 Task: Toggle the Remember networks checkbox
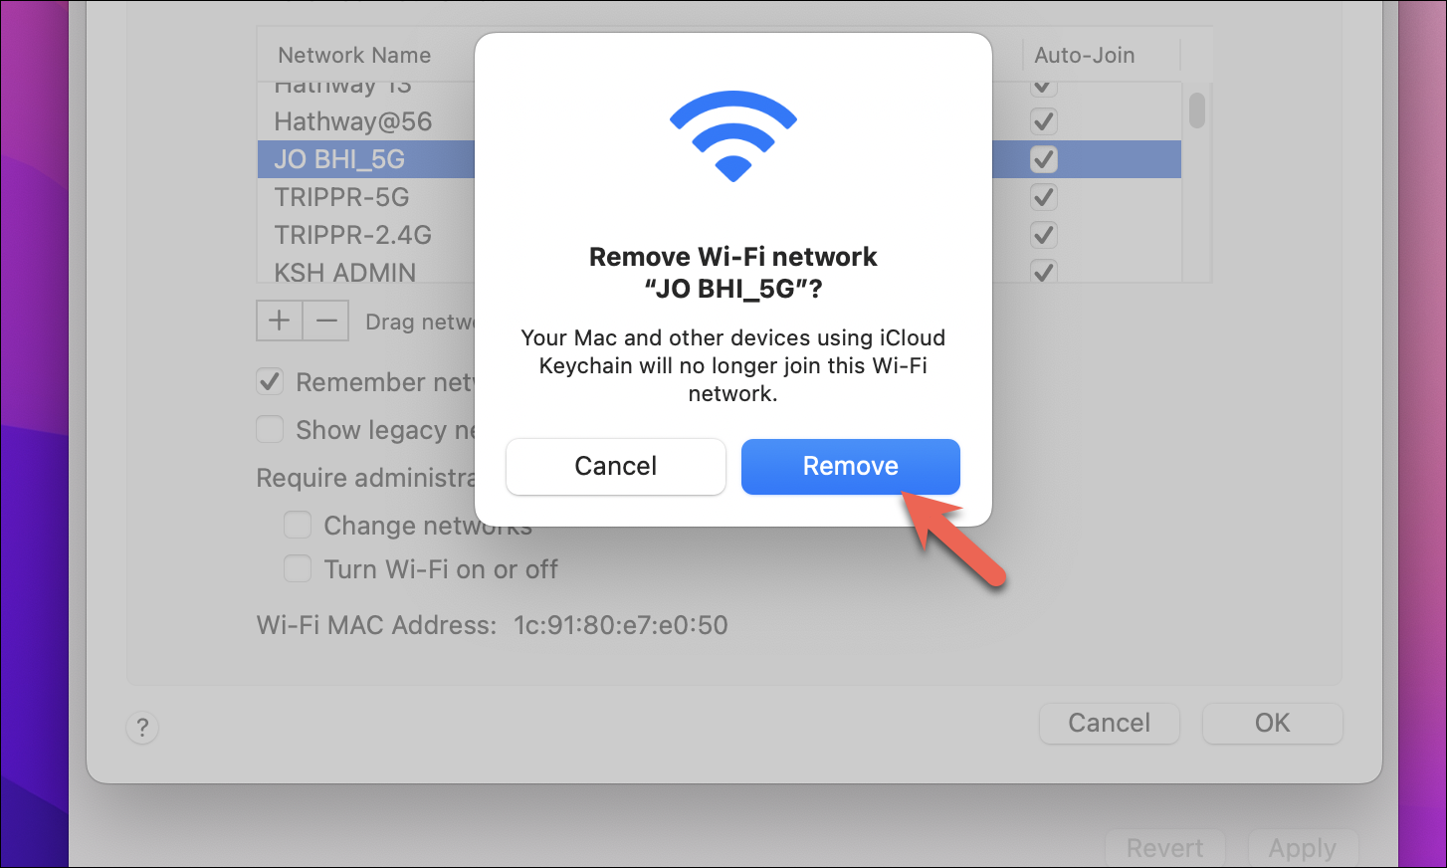point(270,381)
